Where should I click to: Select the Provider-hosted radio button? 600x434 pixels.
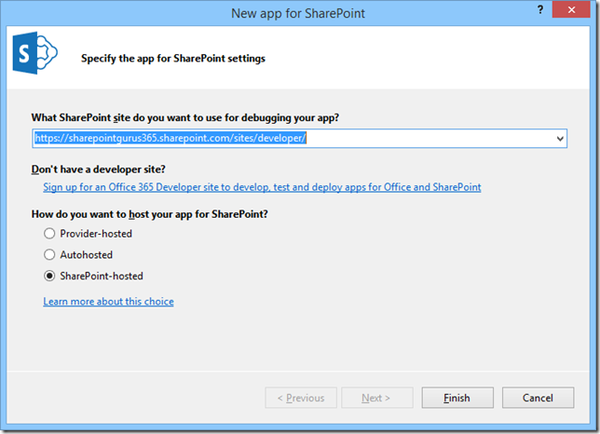(50, 234)
